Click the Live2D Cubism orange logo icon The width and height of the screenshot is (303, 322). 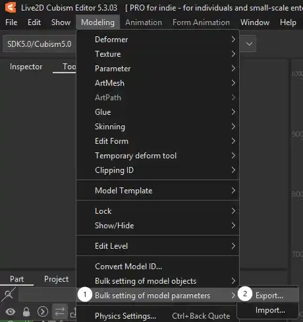click(x=11, y=7)
